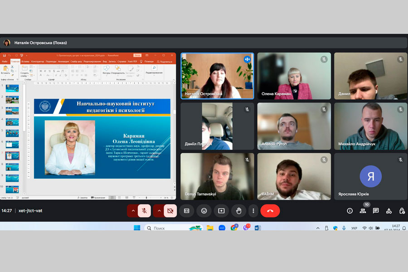This screenshot has height=272, width=408.
Task: Click the Undo arrow in PowerPoint
Action: point(10,55)
